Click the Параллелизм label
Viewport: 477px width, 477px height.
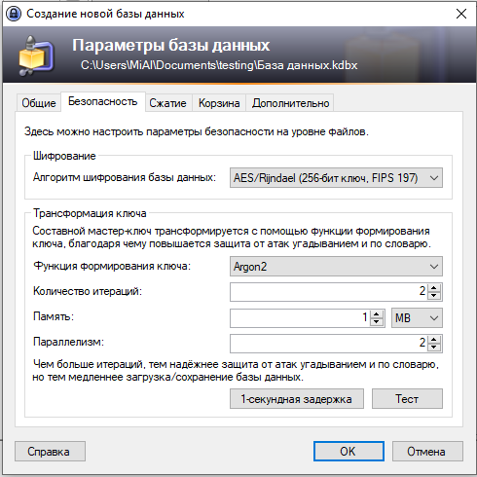(68, 342)
